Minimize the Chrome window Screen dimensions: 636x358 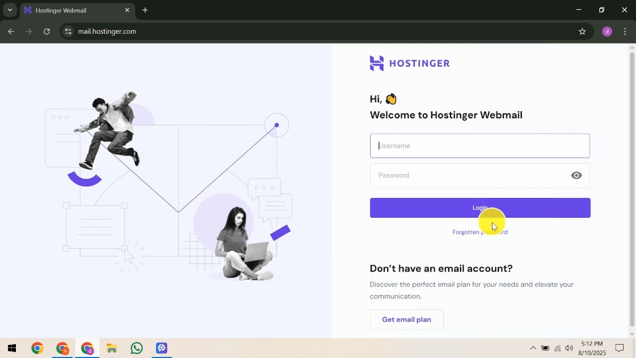pos(578,10)
